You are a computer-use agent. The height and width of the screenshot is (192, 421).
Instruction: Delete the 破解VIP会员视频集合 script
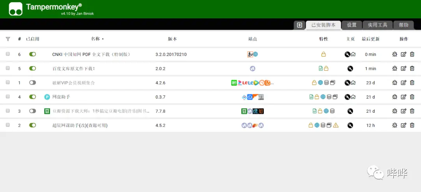412,83
